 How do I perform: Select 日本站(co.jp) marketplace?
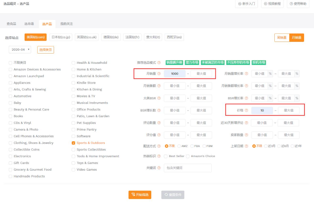61,37
